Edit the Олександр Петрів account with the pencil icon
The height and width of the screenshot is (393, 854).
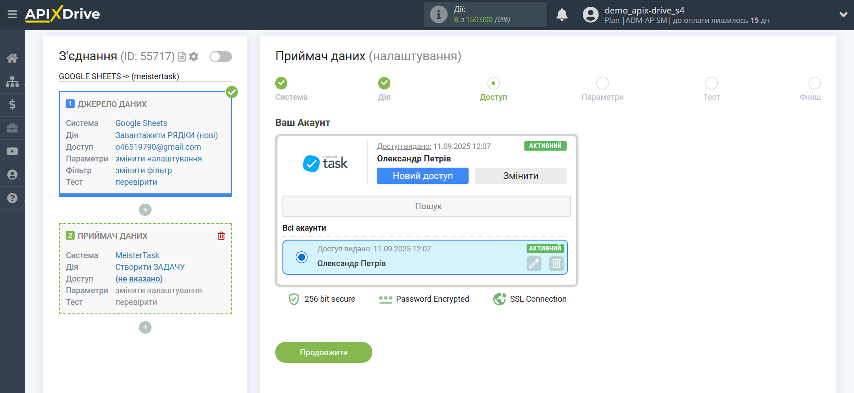click(534, 263)
